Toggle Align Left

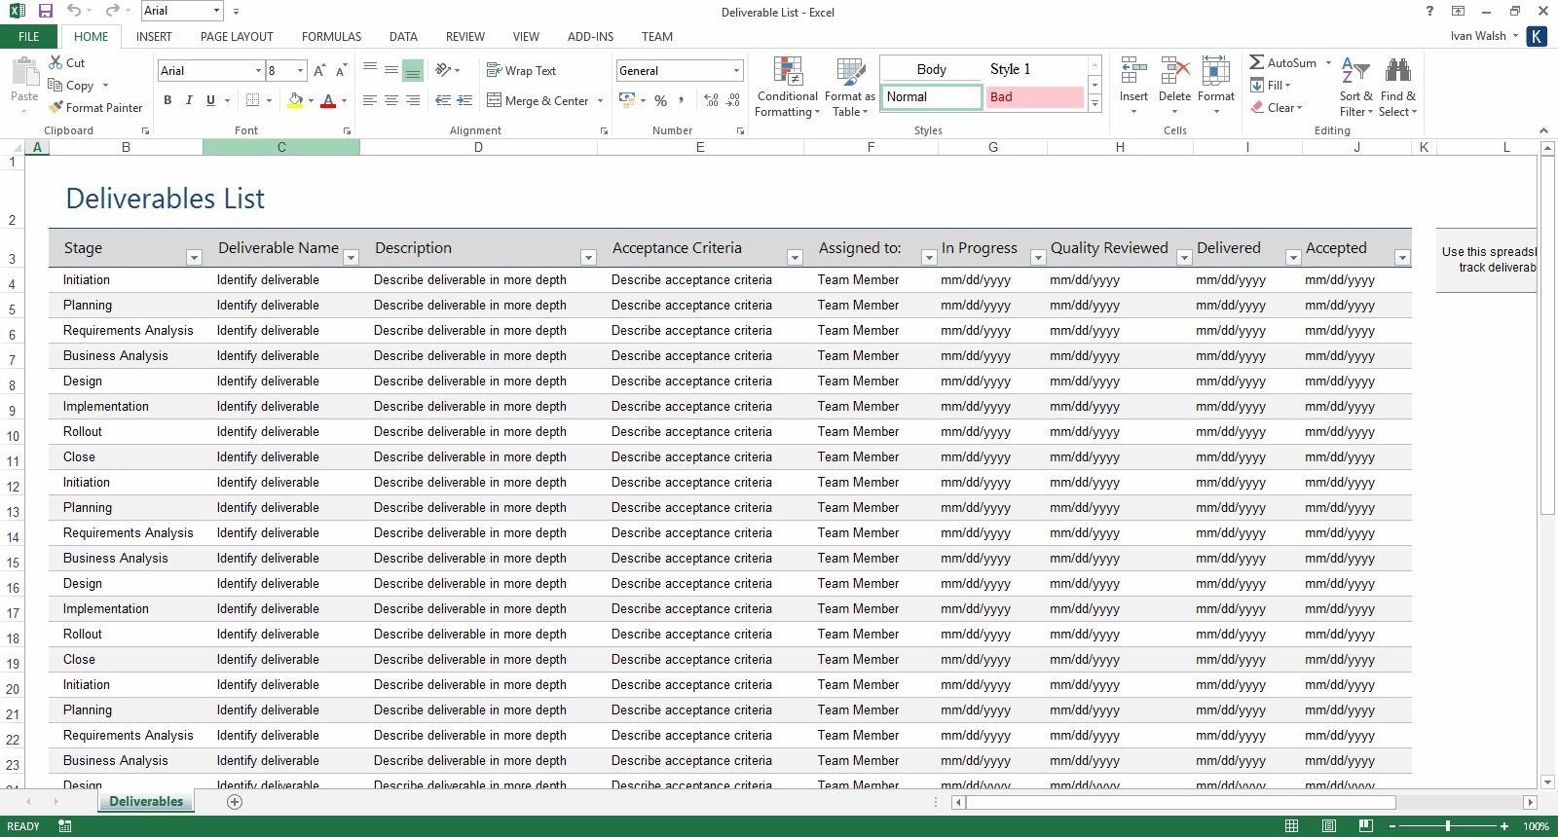[370, 100]
